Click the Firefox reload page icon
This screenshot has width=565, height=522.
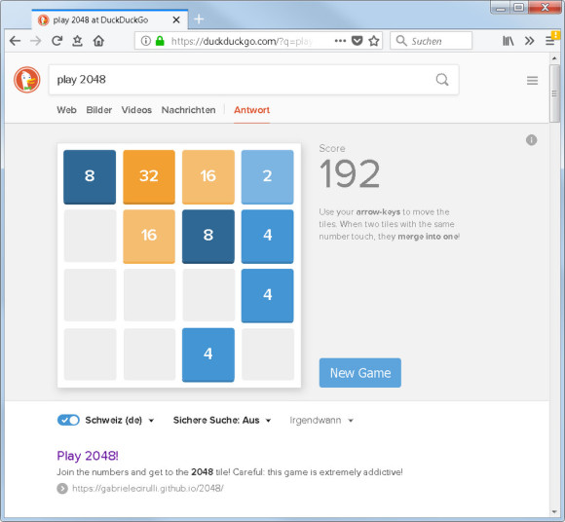tap(56, 41)
